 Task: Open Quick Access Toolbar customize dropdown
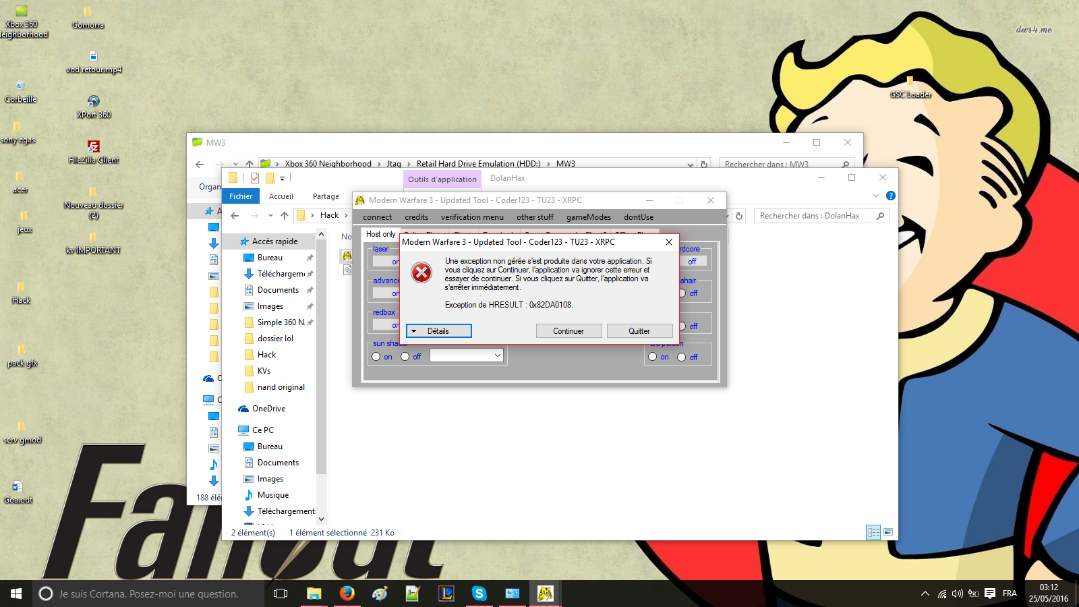[x=282, y=178]
